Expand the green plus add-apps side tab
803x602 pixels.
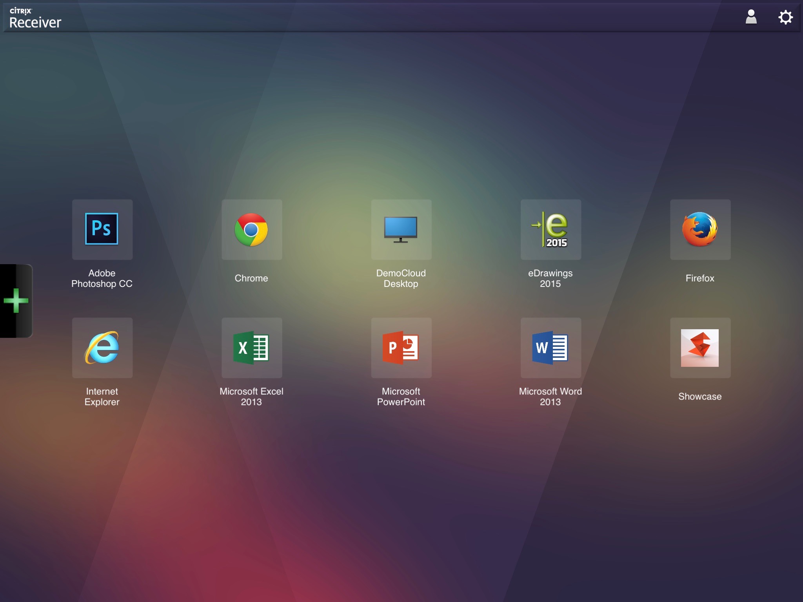[x=16, y=301]
